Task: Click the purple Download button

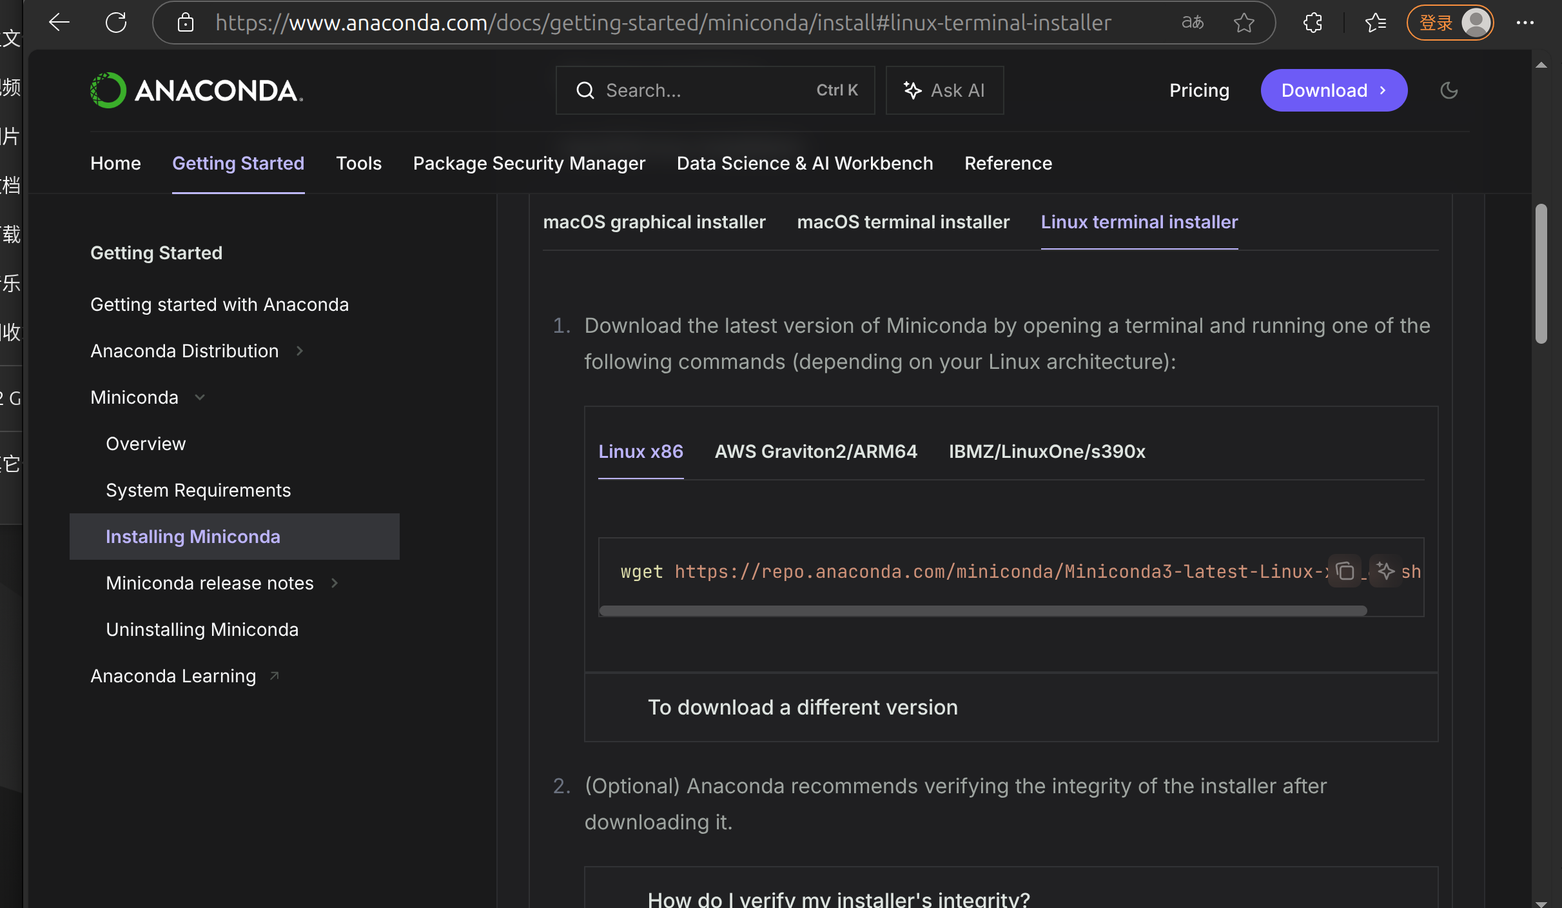Action: coord(1334,90)
